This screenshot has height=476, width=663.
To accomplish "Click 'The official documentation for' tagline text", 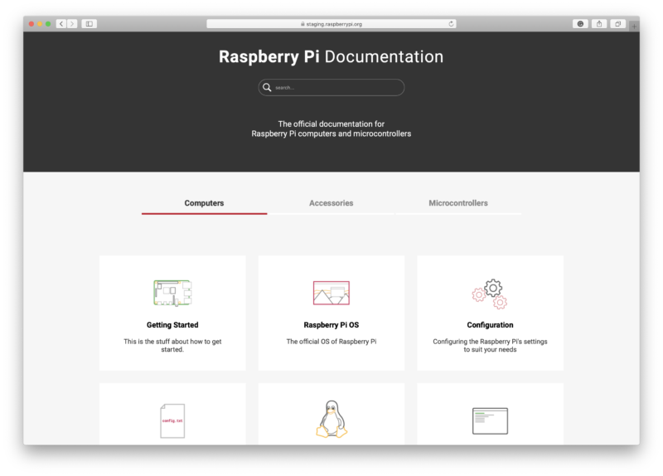I will [331, 124].
